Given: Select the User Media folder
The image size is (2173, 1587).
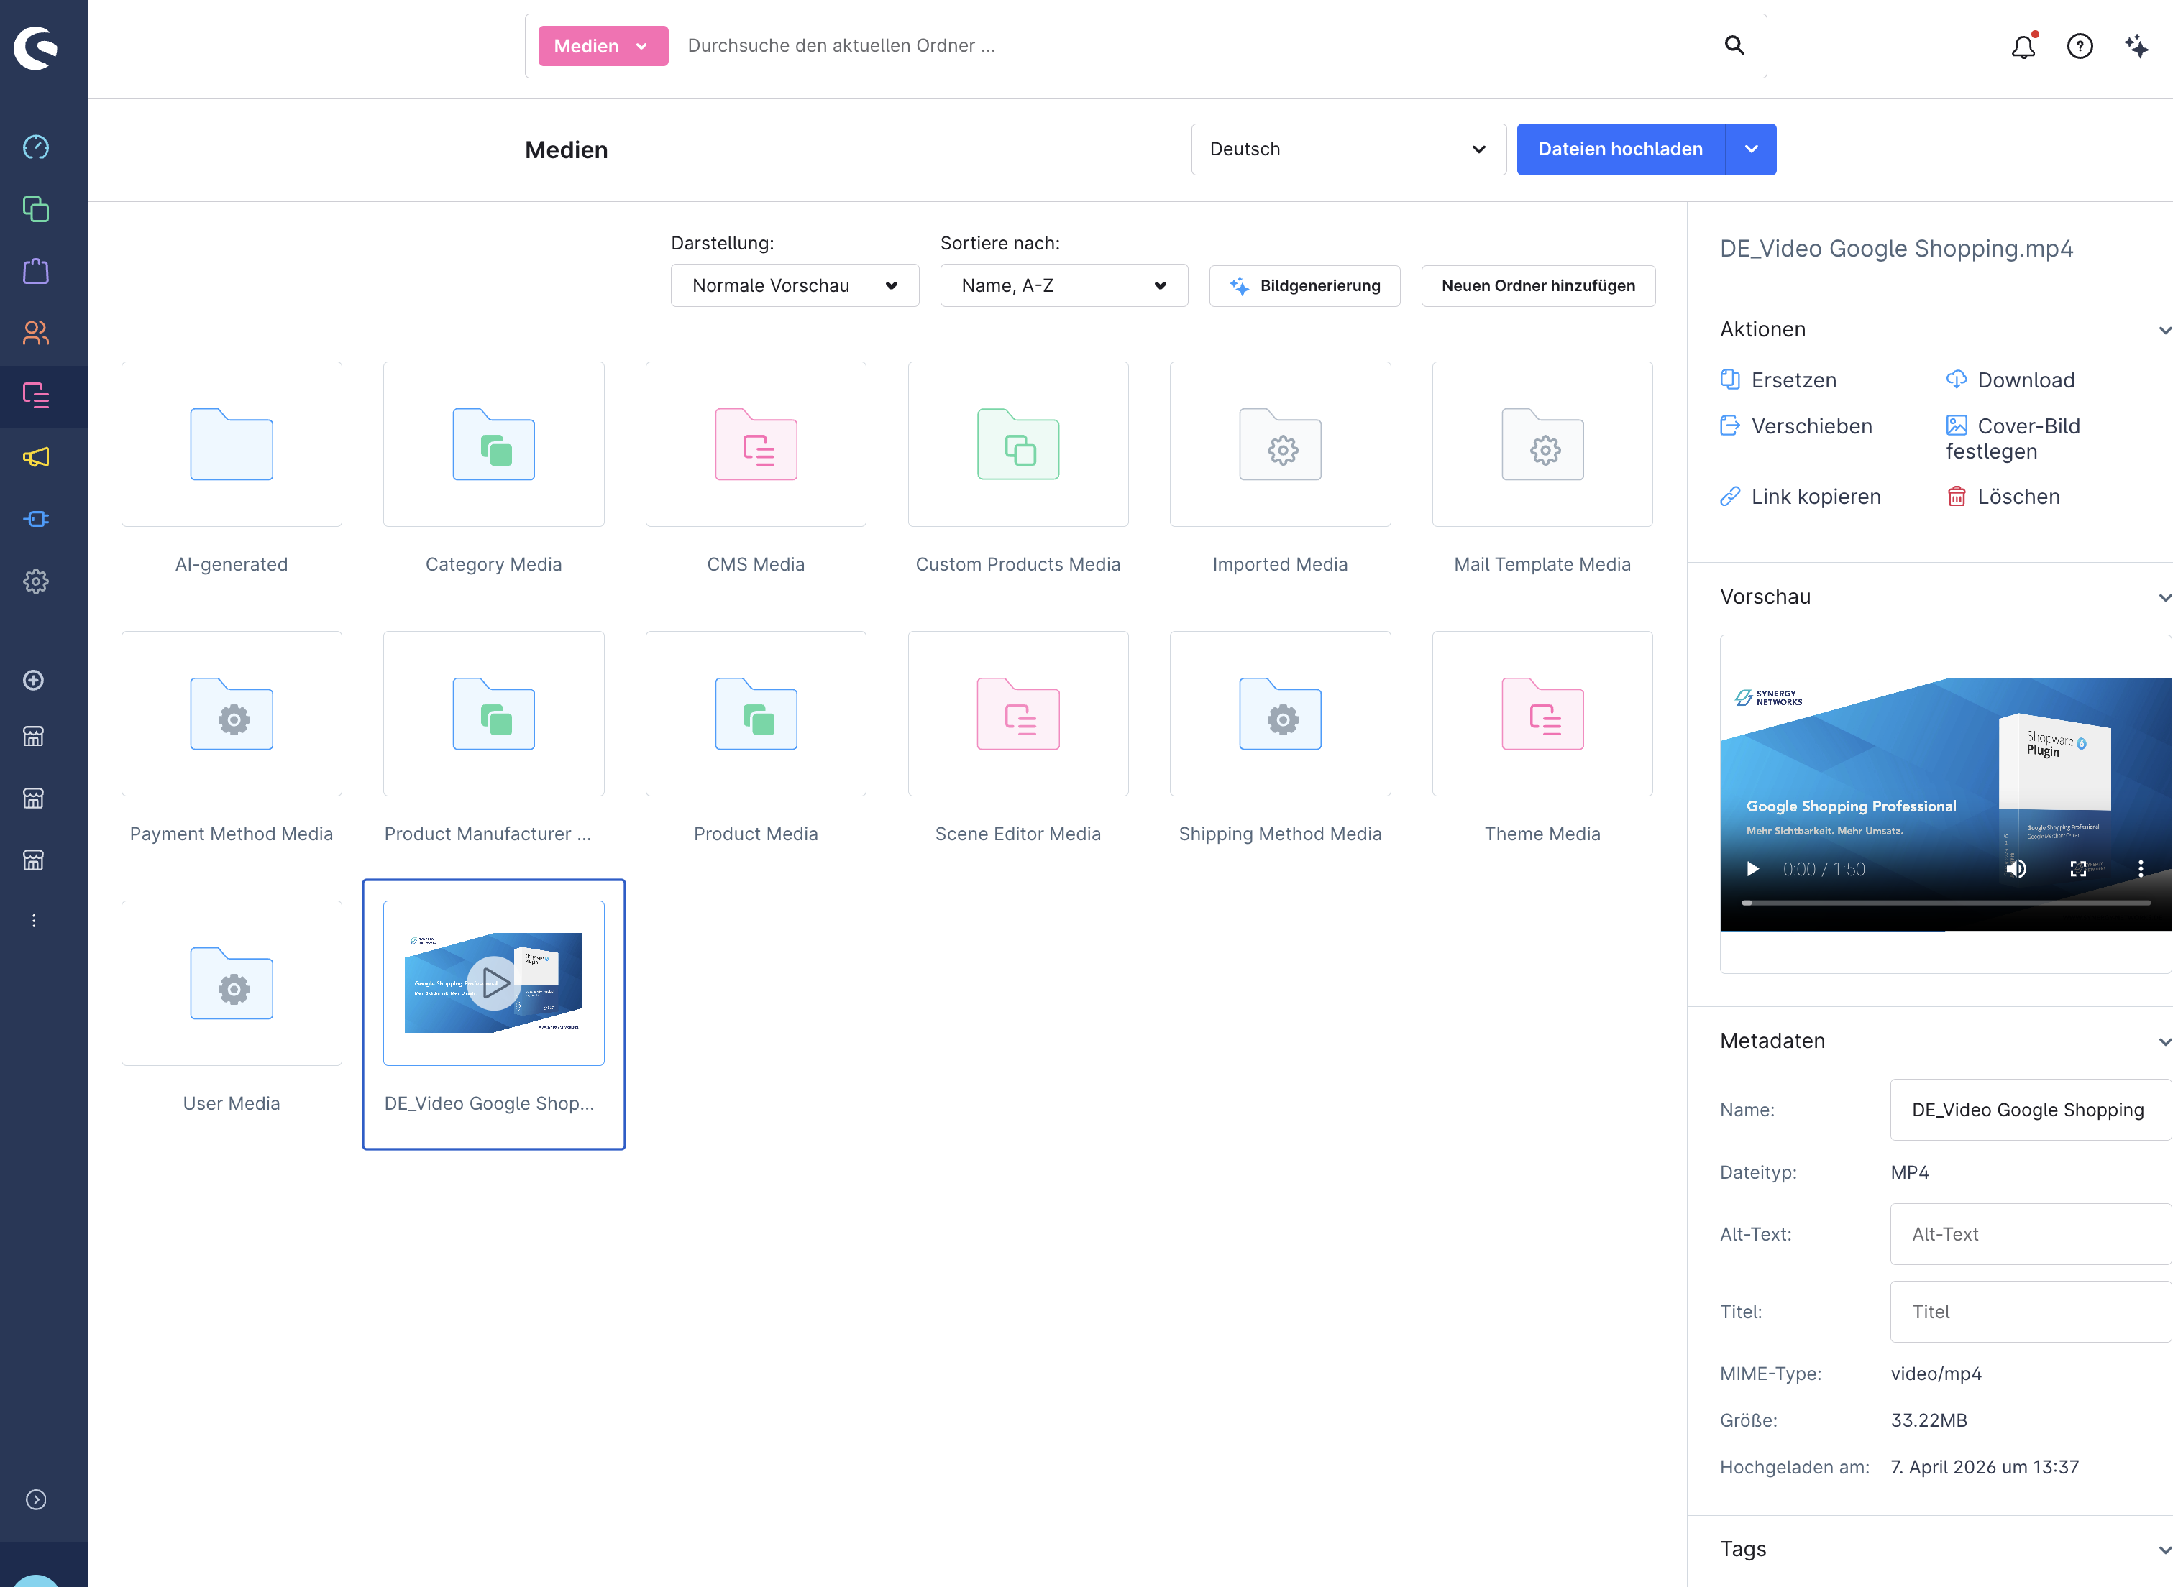Looking at the screenshot, I should tap(232, 984).
